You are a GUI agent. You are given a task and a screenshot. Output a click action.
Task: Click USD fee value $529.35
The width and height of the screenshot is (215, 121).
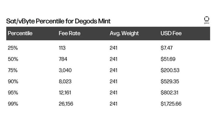click(170, 81)
